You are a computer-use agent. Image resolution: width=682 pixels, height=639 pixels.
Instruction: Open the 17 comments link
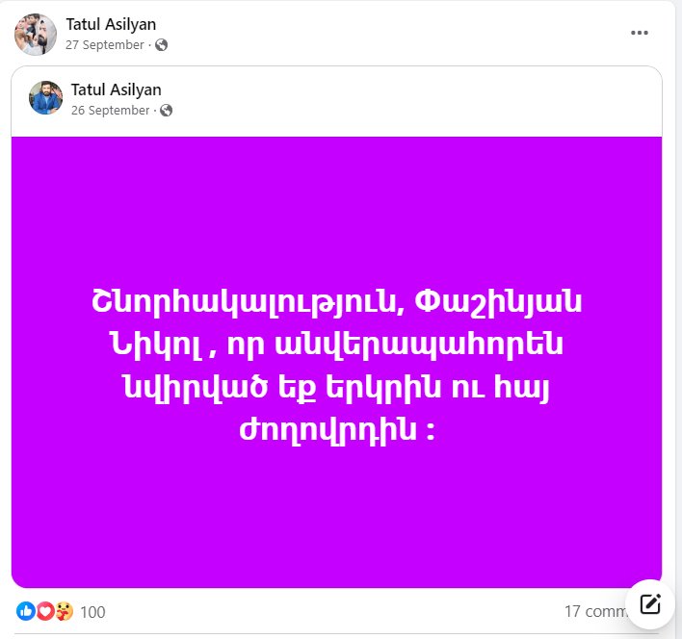(x=596, y=612)
